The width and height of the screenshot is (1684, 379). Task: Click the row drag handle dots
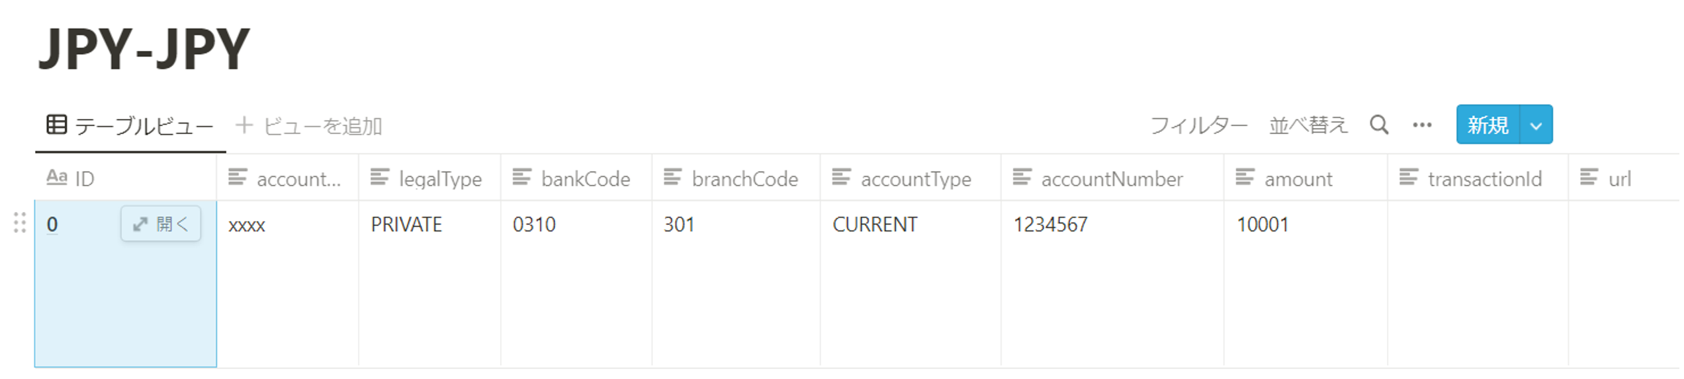pos(20,223)
